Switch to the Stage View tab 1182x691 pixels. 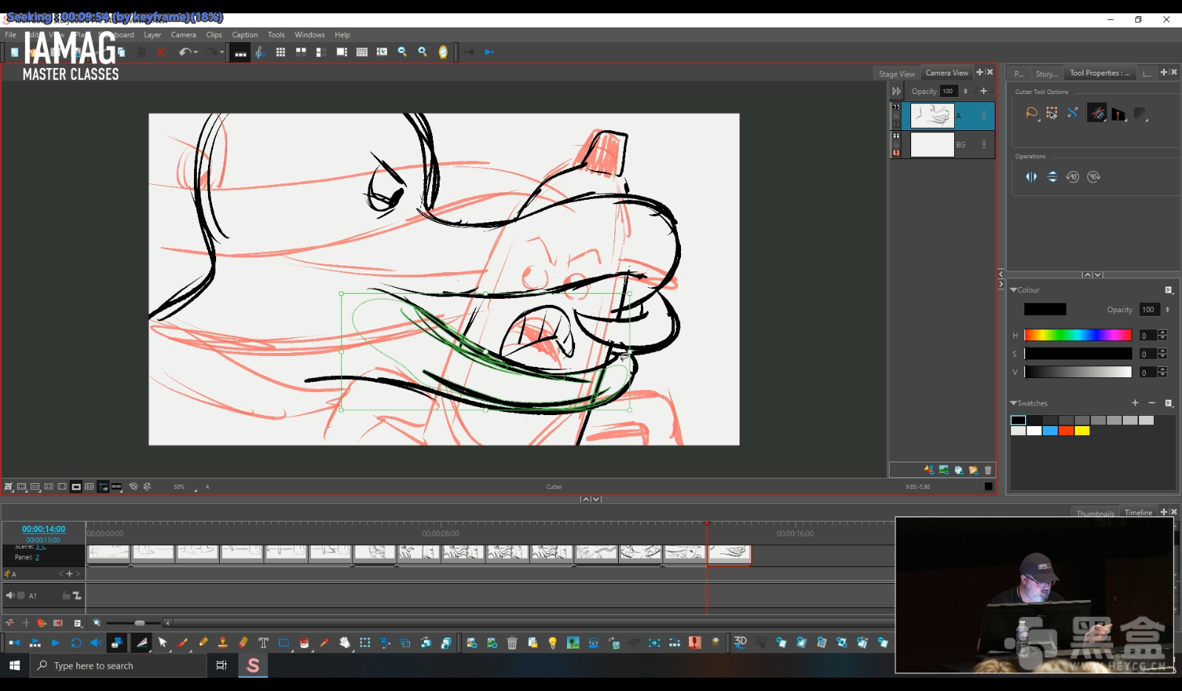pyautogui.click(x=896, y=74)
